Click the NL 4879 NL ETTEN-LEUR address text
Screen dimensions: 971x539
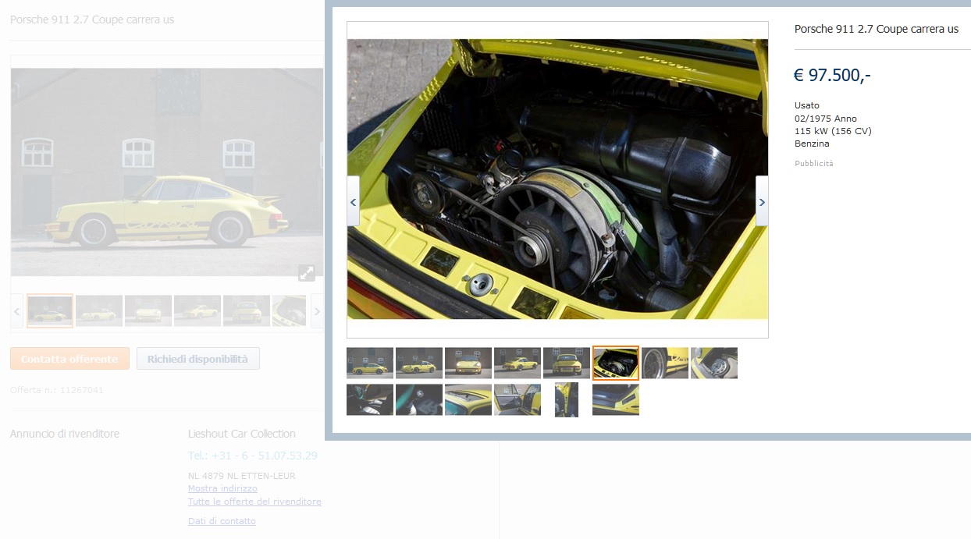point(242,476)
